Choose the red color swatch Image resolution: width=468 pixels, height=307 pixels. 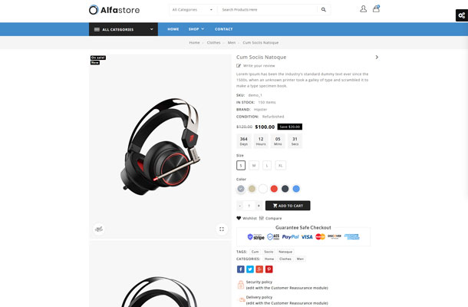[274, 189]
